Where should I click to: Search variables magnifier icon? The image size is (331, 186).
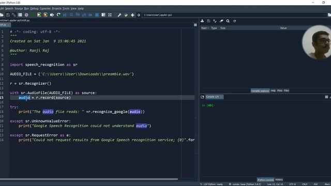coord(228,21)
